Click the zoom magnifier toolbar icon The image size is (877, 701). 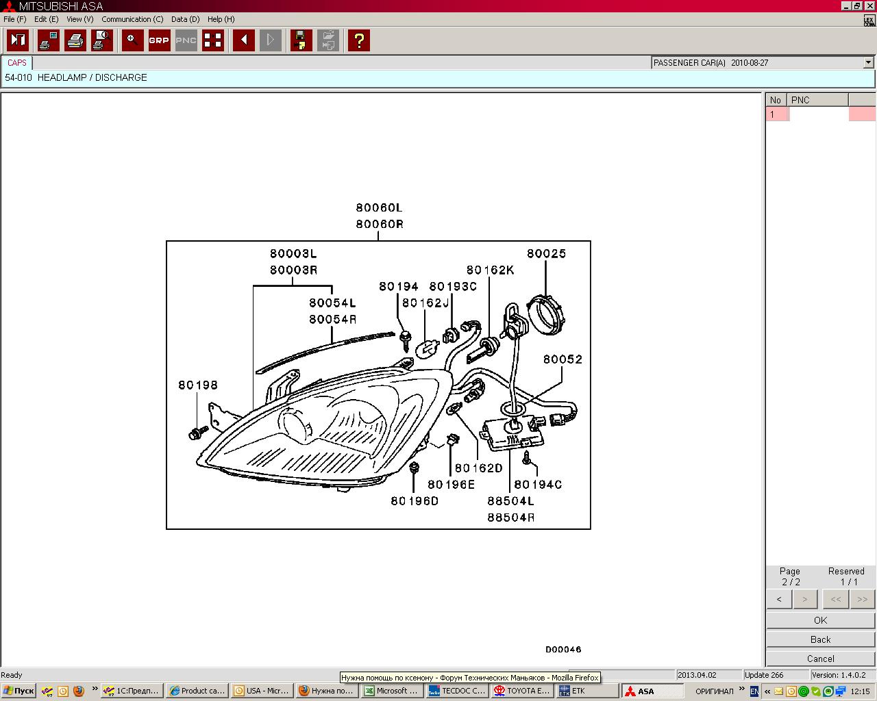[x=132, y=40]
